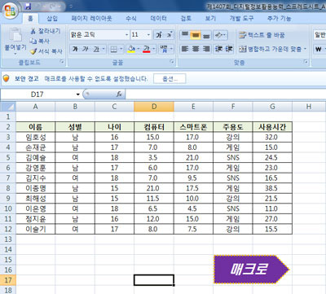
Task: Select row 17 header
Action: (8, 280)
